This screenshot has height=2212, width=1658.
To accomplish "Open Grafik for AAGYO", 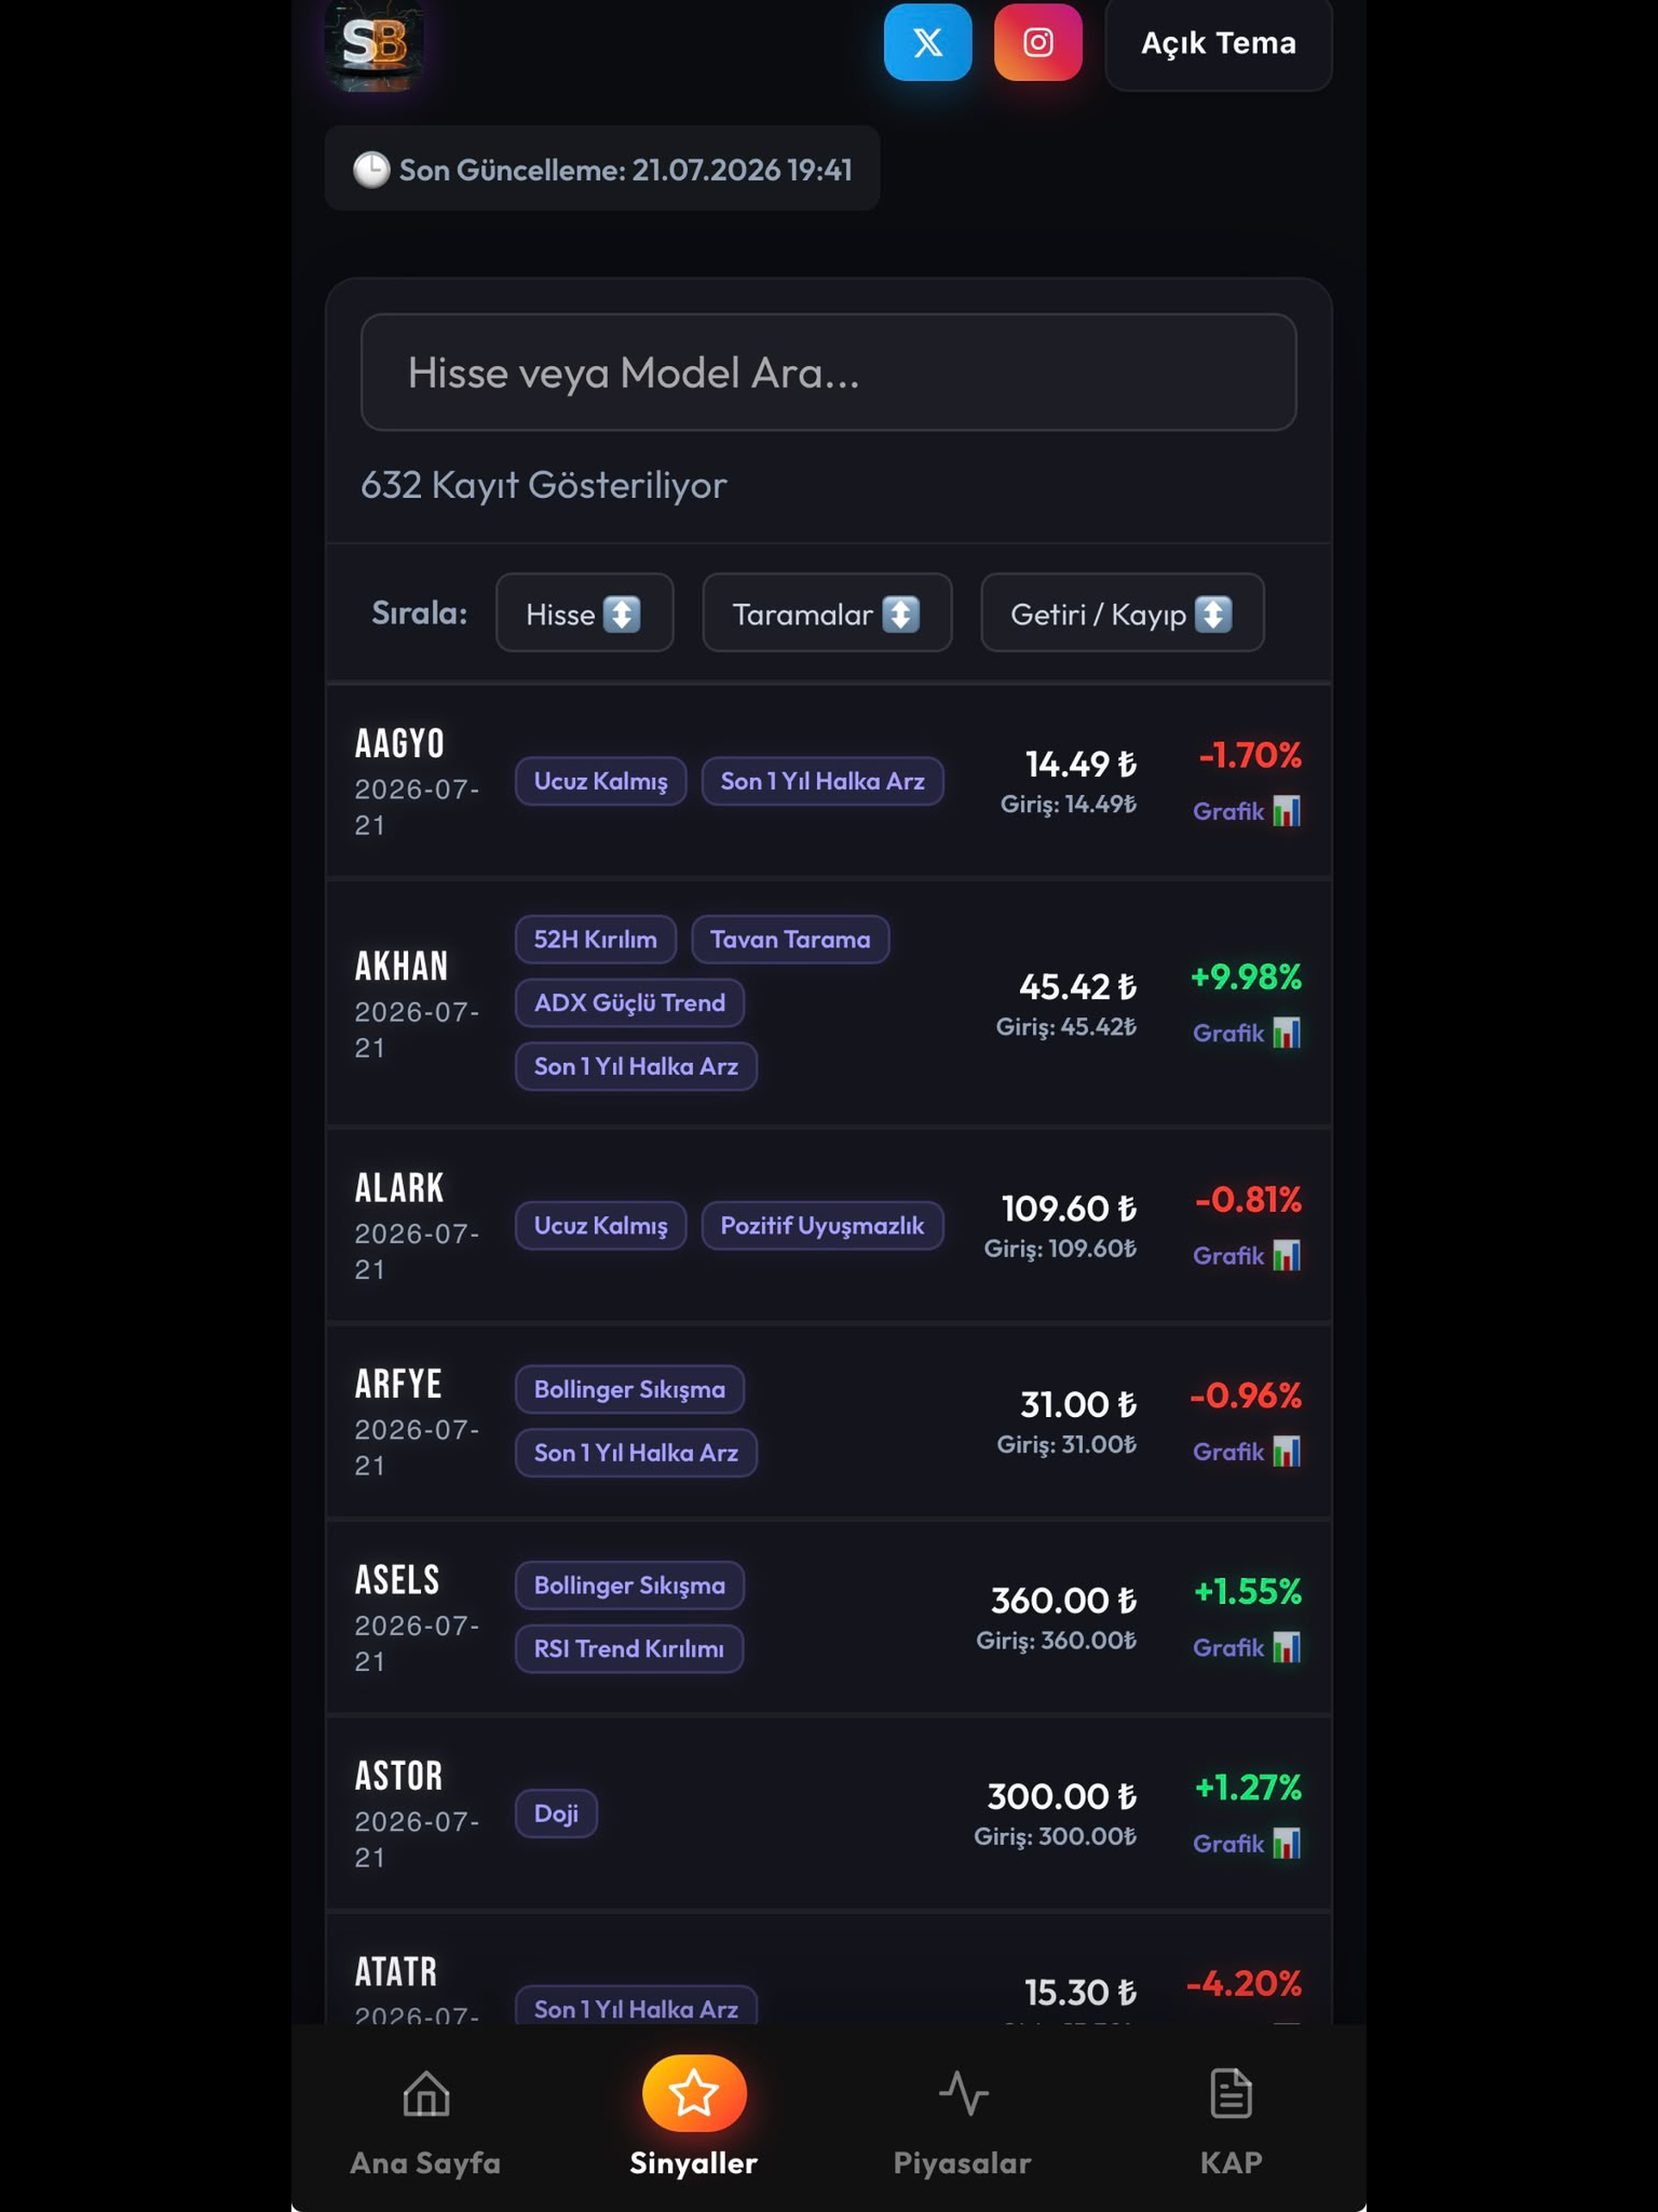I will [1246, 811].
